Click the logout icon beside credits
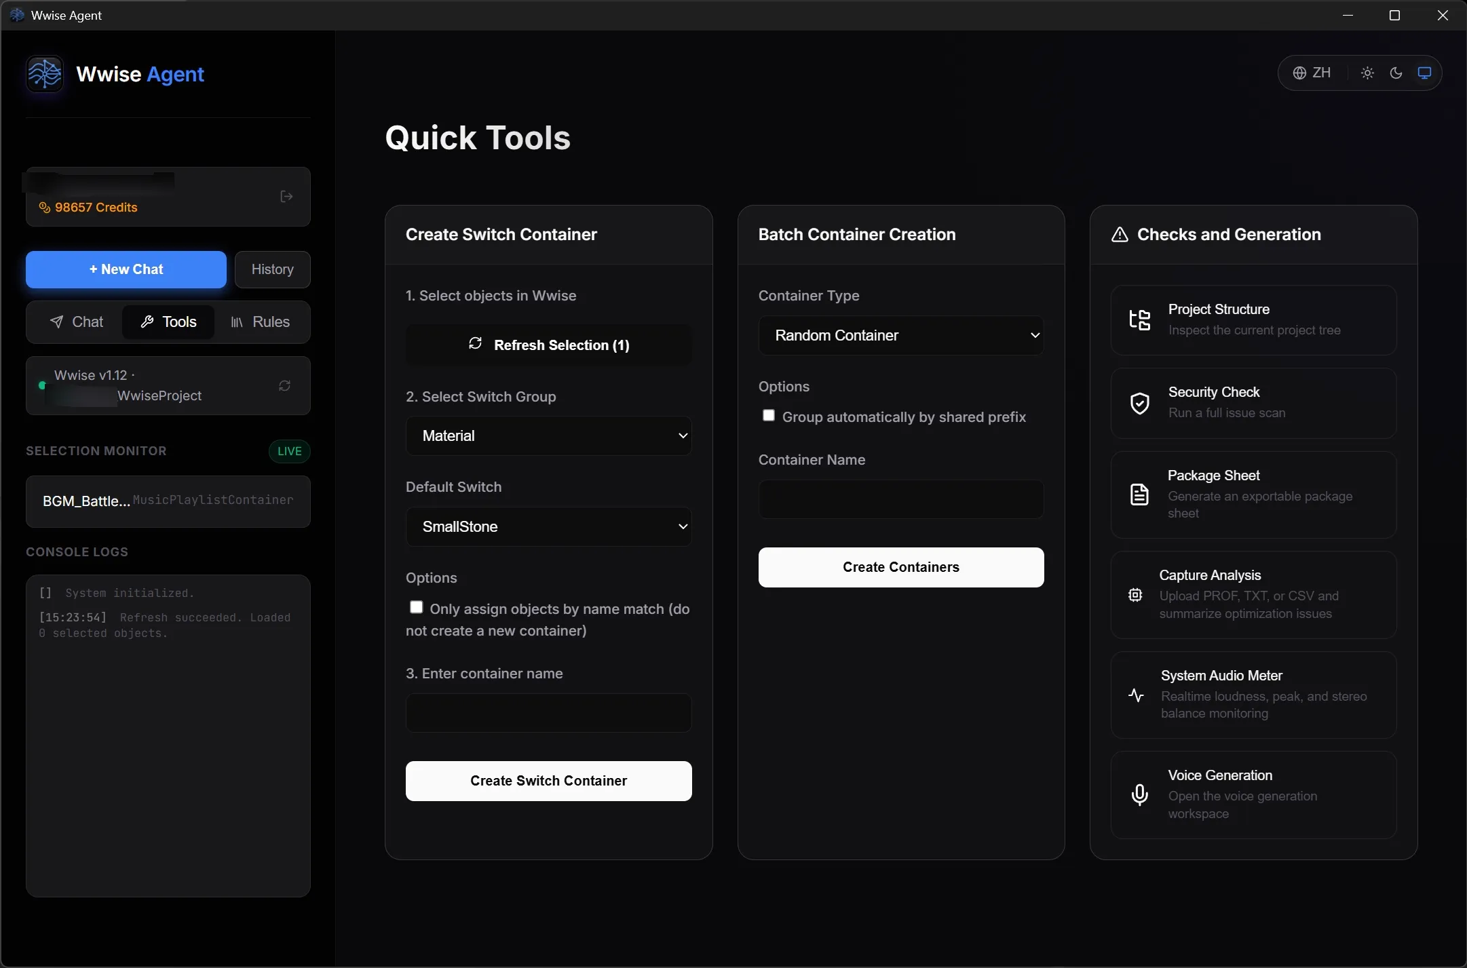Image resolution: width=1467 pixels, height=968 pixels. (286, 197)
